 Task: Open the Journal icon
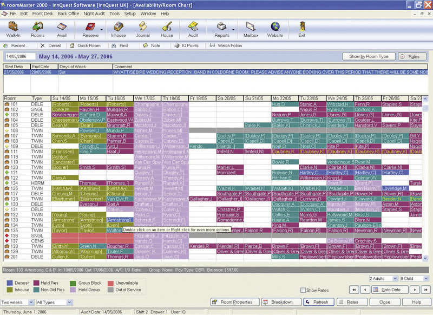[x=143, y=27]
